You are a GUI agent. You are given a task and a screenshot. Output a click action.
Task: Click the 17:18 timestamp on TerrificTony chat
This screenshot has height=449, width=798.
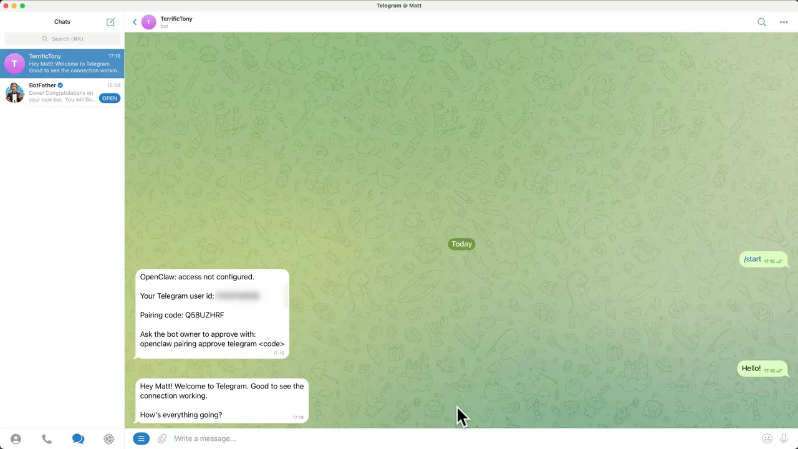tap(114, 56)
